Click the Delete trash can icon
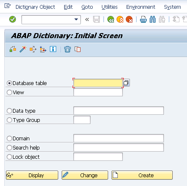This screenshot has height=186, width=187. [68, 49]
